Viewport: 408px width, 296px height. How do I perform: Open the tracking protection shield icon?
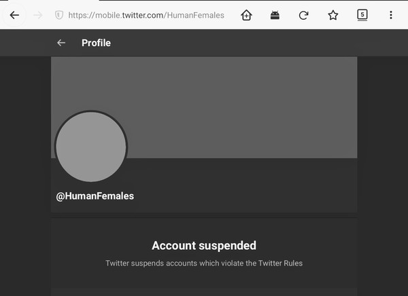point(59,15)
